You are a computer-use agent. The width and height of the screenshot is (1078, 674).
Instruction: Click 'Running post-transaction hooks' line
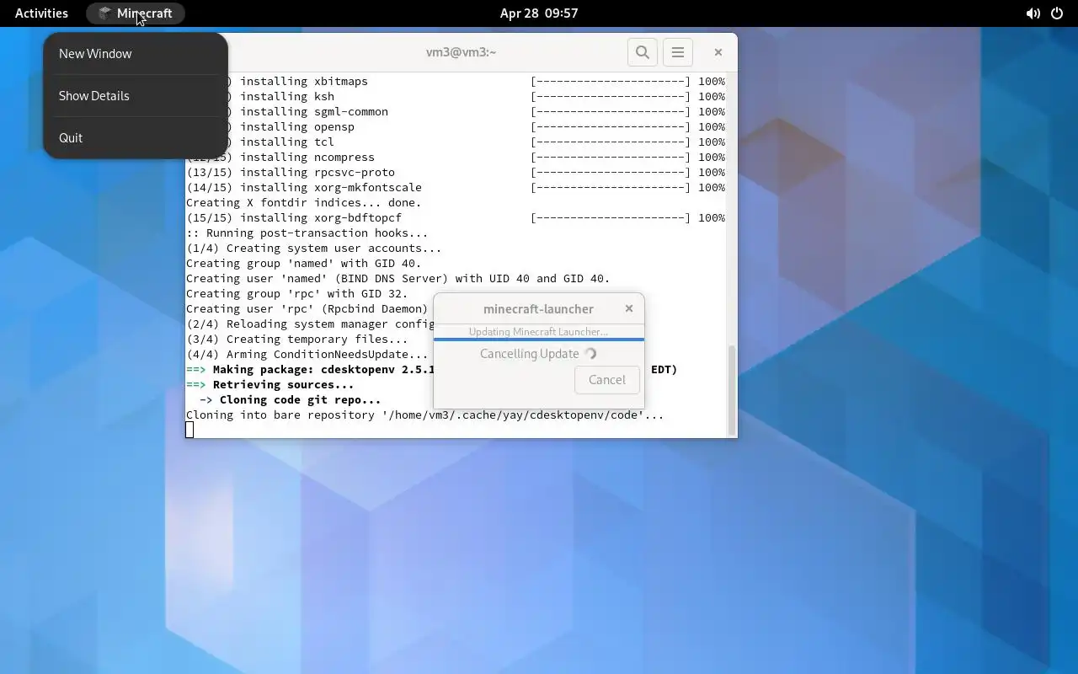[307, 233]
